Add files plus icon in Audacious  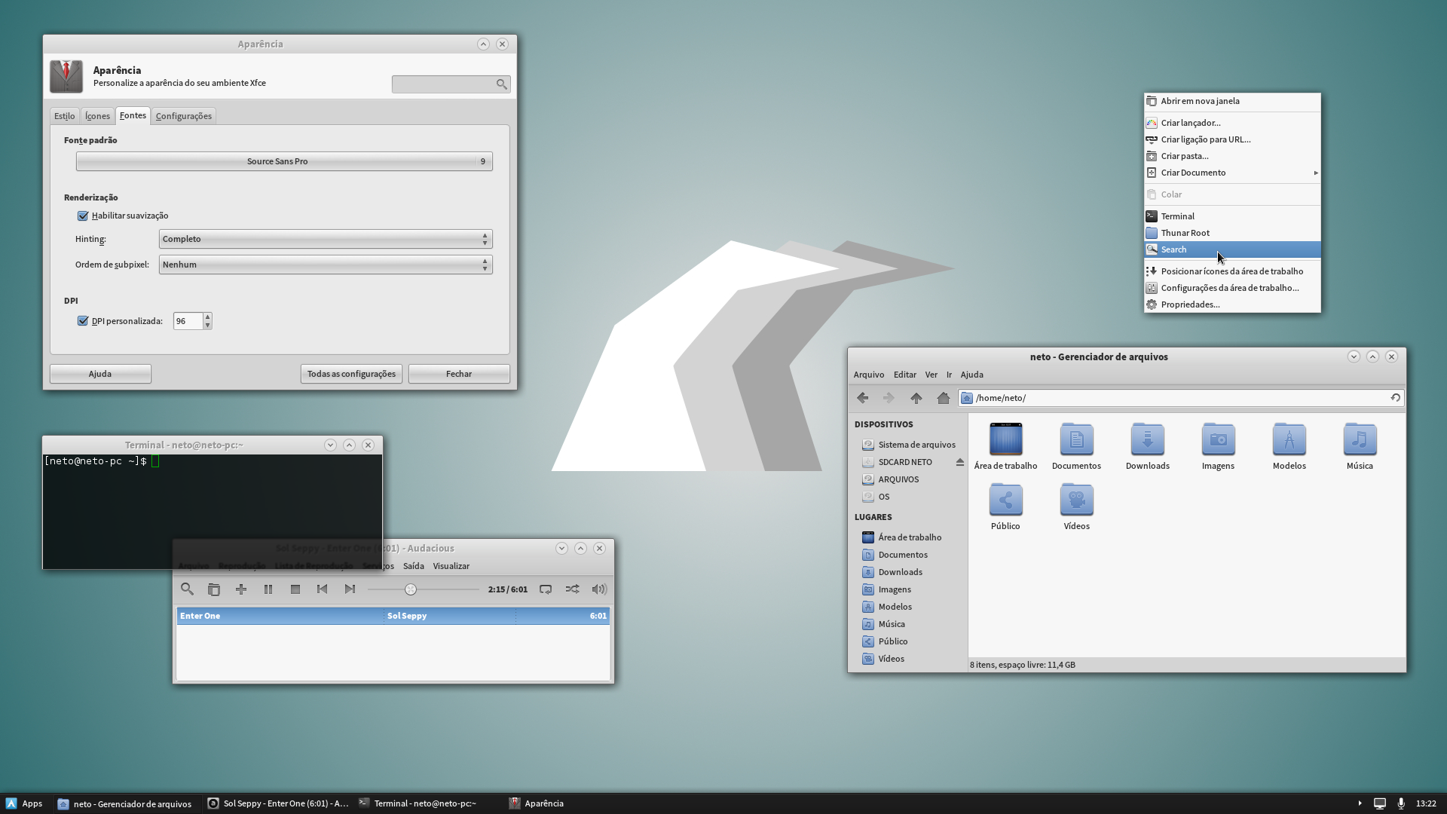(x=241, y=589)
